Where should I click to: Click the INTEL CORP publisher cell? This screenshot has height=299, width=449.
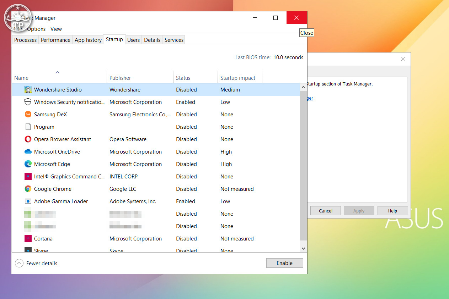click(x=123, y=177)
